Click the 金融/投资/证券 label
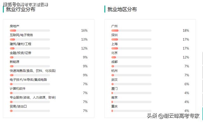This screenshot has width=203, height=122. pos(20,53)
